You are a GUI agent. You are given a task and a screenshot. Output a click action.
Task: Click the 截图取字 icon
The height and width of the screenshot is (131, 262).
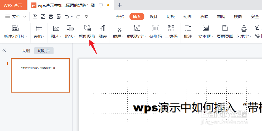(x=137, y=29)
